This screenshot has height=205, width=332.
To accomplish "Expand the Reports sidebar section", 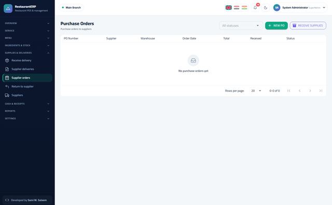I will pos(27,111).
